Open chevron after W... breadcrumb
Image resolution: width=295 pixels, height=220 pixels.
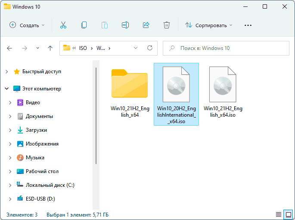109,48
